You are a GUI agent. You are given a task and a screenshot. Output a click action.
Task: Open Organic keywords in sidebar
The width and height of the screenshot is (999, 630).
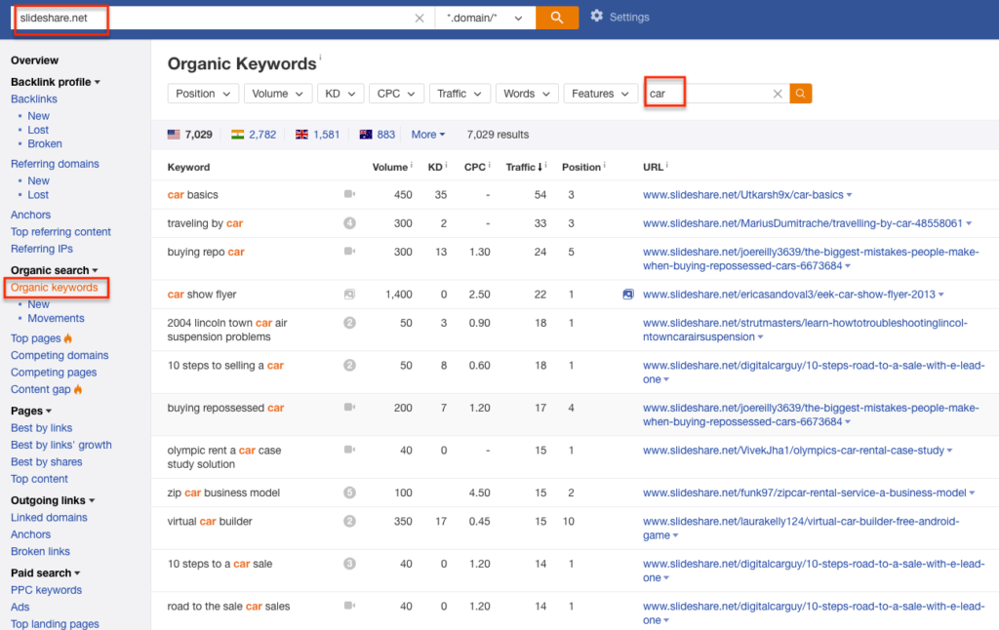55,288
